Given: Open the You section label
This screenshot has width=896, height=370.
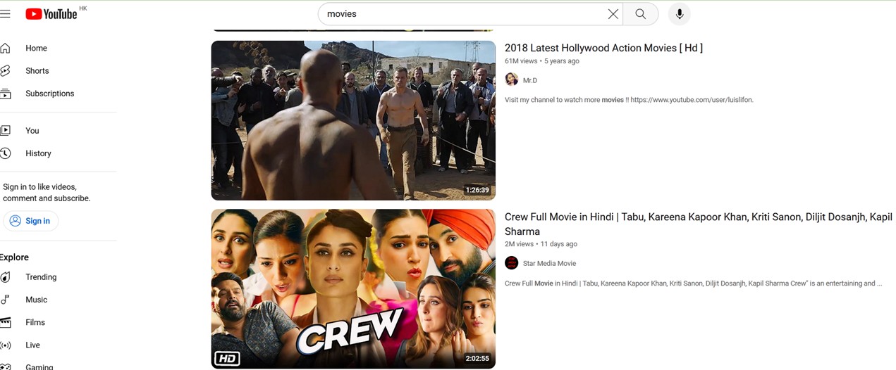Looking at the screenshot, I should point(32,131).
